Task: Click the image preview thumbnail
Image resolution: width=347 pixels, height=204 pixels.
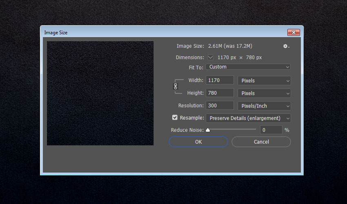Action: pyautogui.click(x=100, y=93)
